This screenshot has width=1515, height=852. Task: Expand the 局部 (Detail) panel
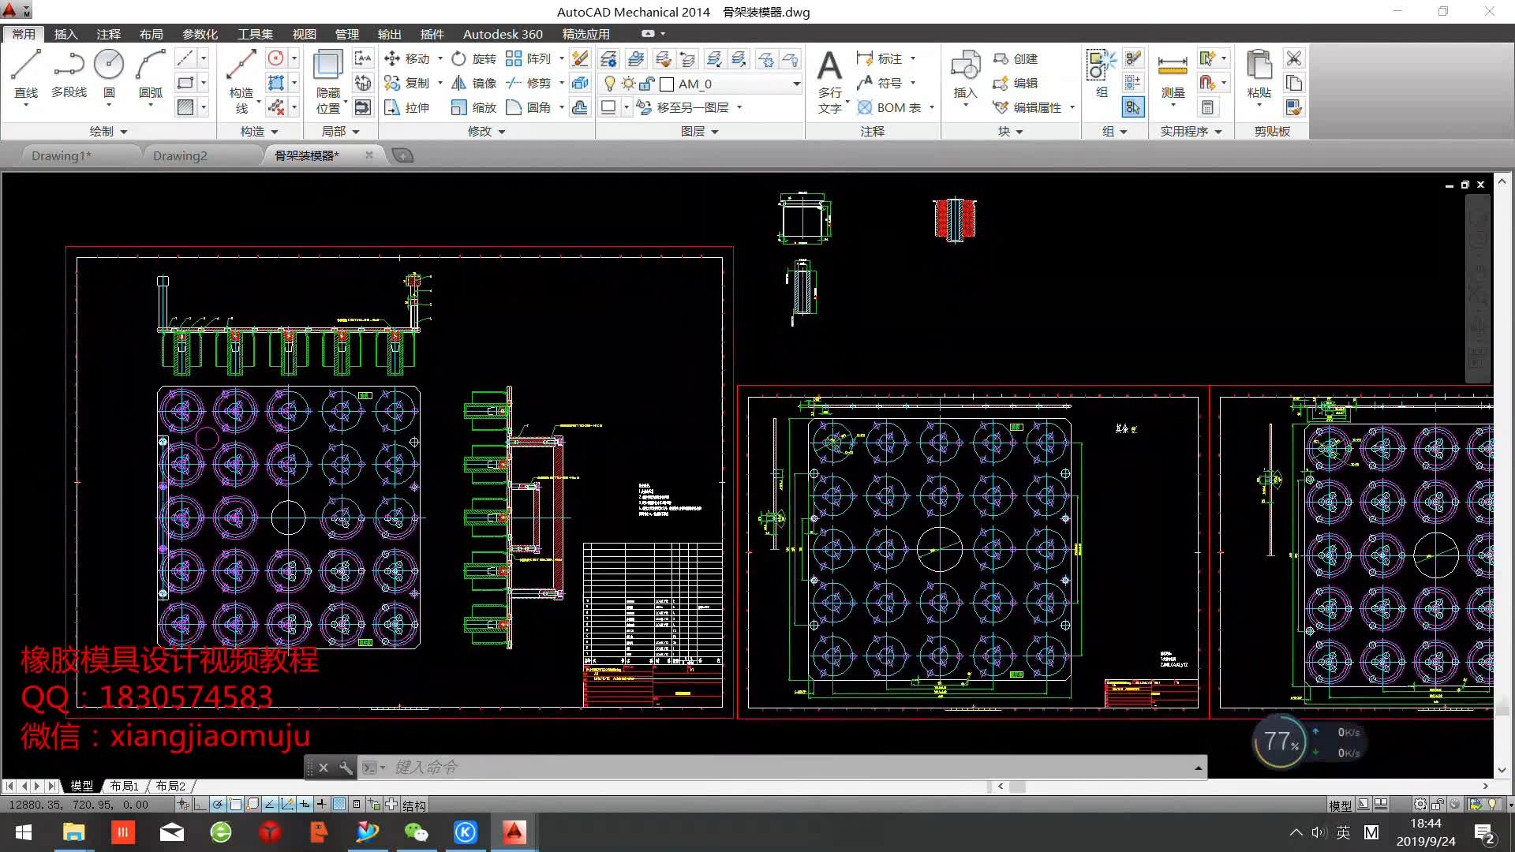coord(340,131)
